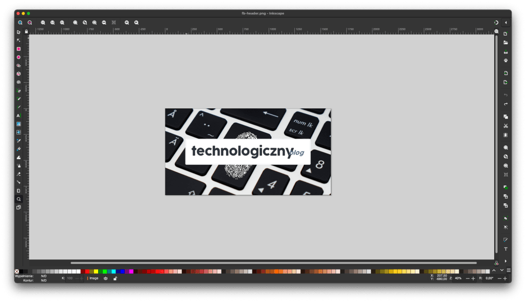Select the Zoom magnifier tool in the left toolbox
Image resolution: width=526 pixels, height=302 pixels.
click(x=18, y=199)
